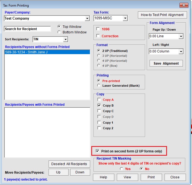The width and height of the screenshot is (192, 185).
Task: Select the Bottom Window radio button
Action: [x=59, y=32]
